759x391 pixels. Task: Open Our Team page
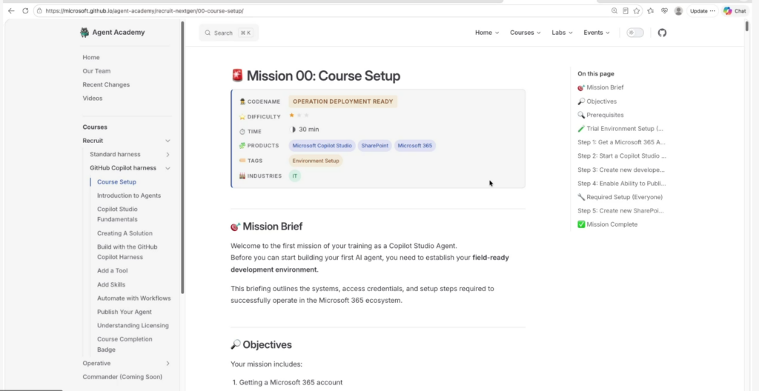[96, 70]
